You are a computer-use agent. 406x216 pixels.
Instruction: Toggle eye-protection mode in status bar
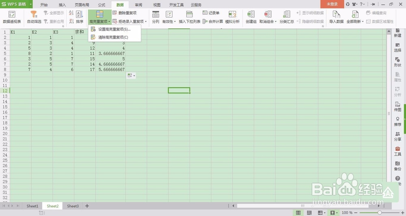pyautogui.click(x=333, y=213)
